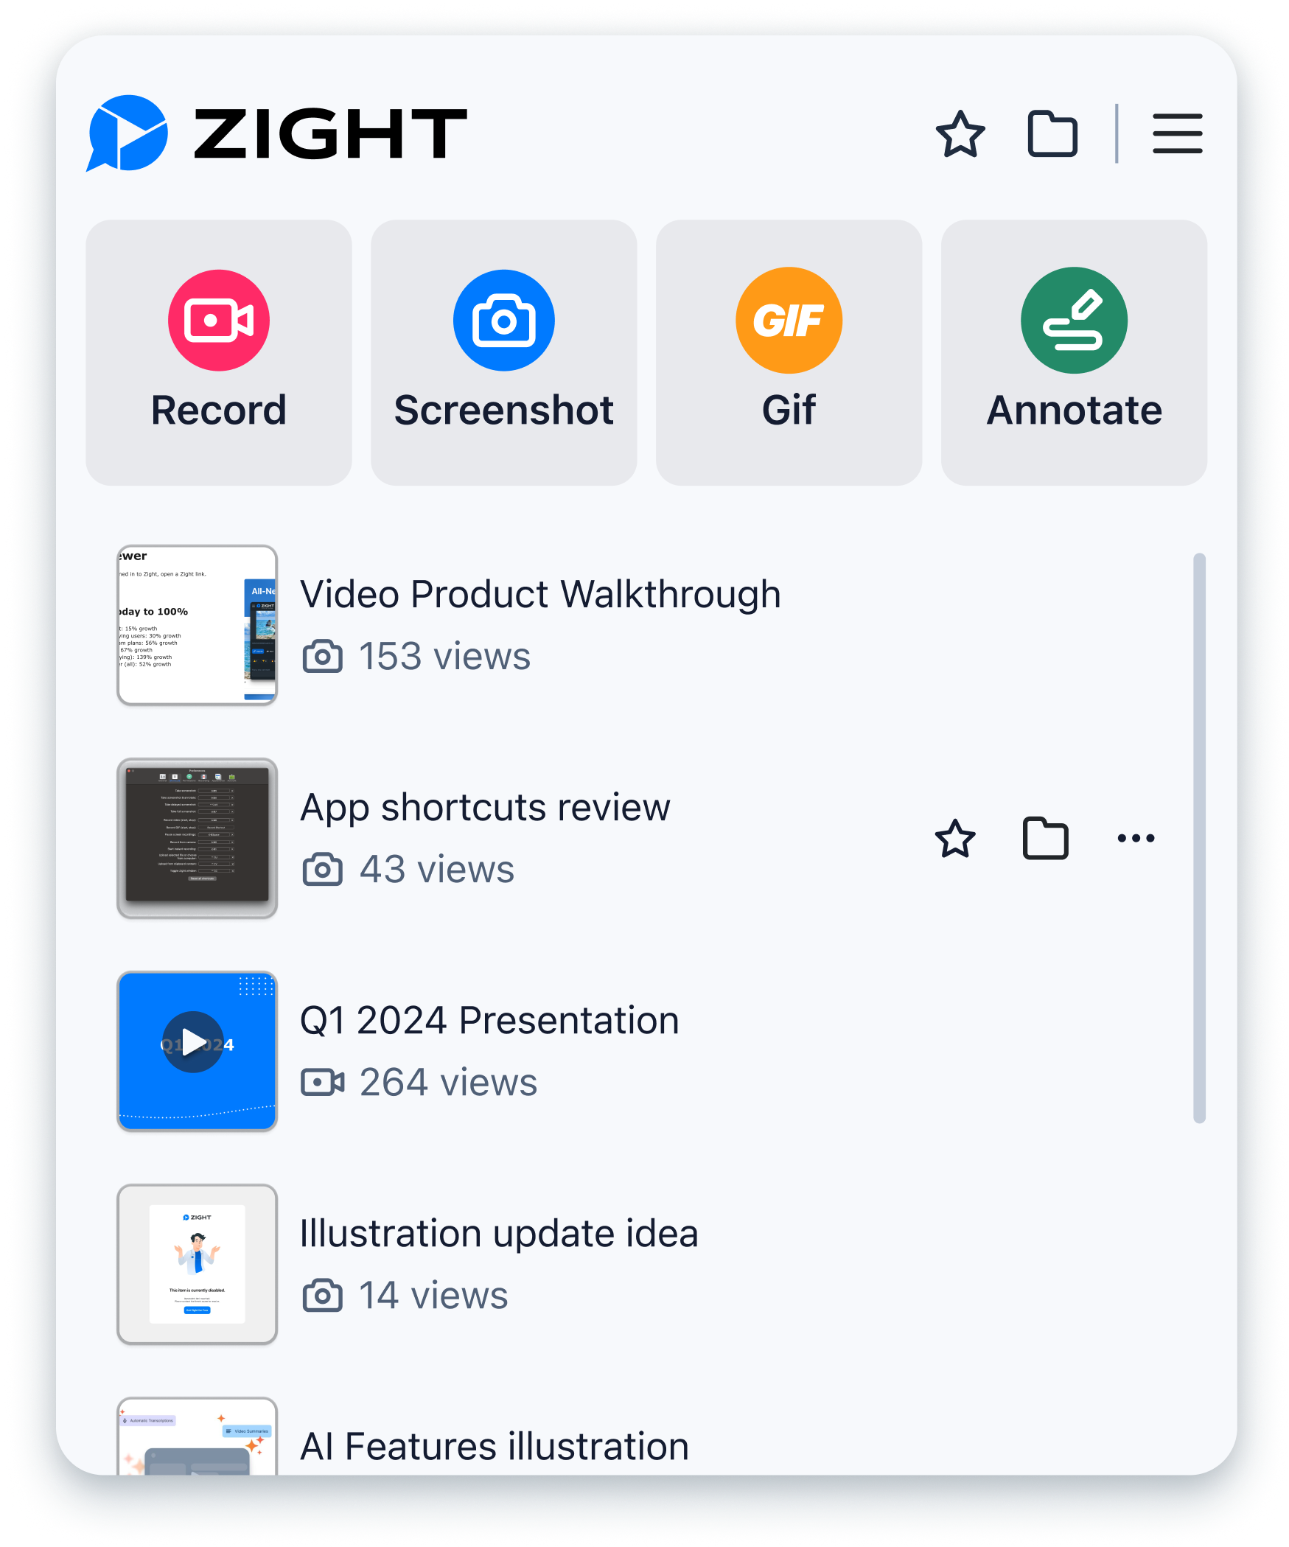
Task: Open App shortcuts review thumbnail
Action: (x=198, y=838)
